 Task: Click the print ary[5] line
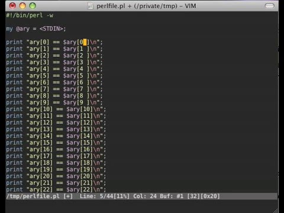[x=54, y=76]
